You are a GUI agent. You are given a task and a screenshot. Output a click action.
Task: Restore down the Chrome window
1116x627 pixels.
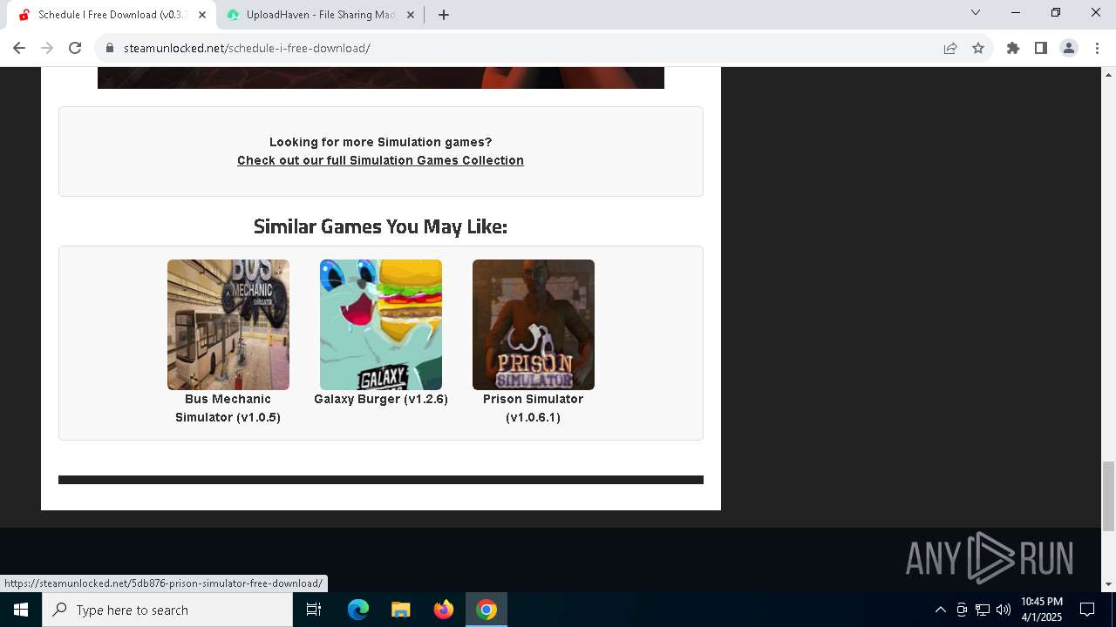(1056, 12)
